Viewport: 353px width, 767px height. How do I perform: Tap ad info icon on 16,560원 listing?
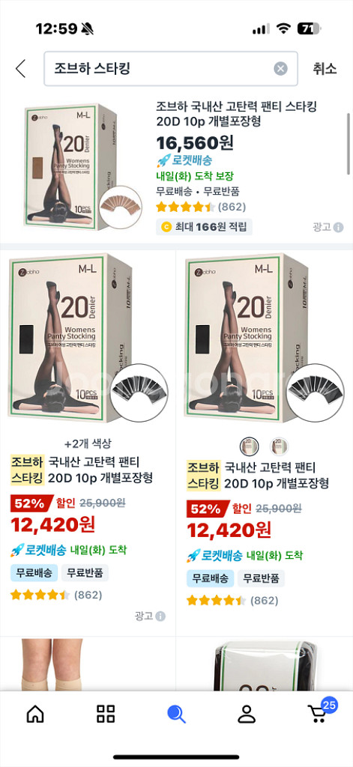coord(338,227)
